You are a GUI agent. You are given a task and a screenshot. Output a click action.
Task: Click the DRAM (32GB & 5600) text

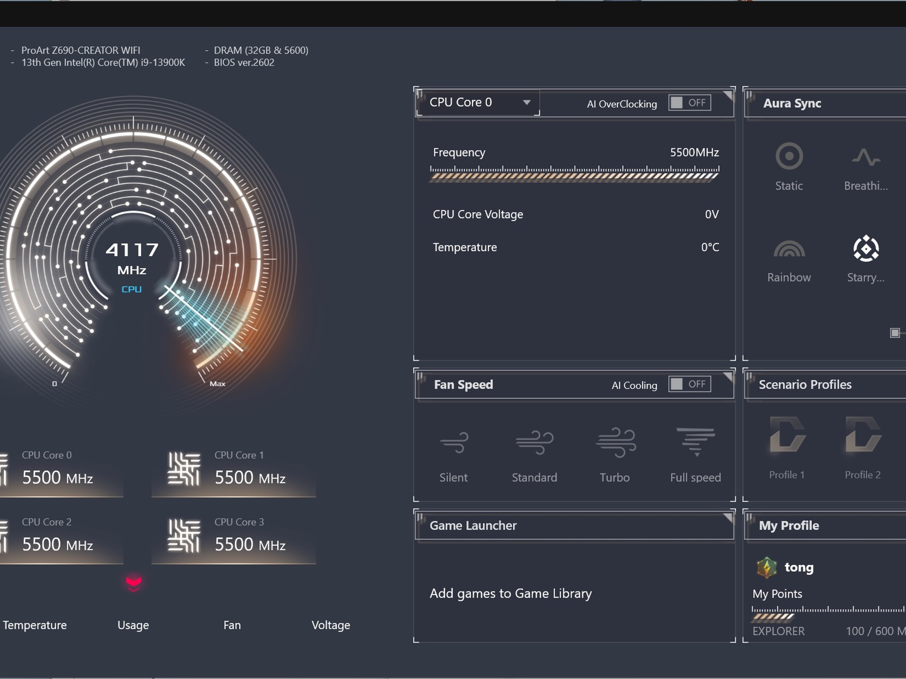point(261,50)
